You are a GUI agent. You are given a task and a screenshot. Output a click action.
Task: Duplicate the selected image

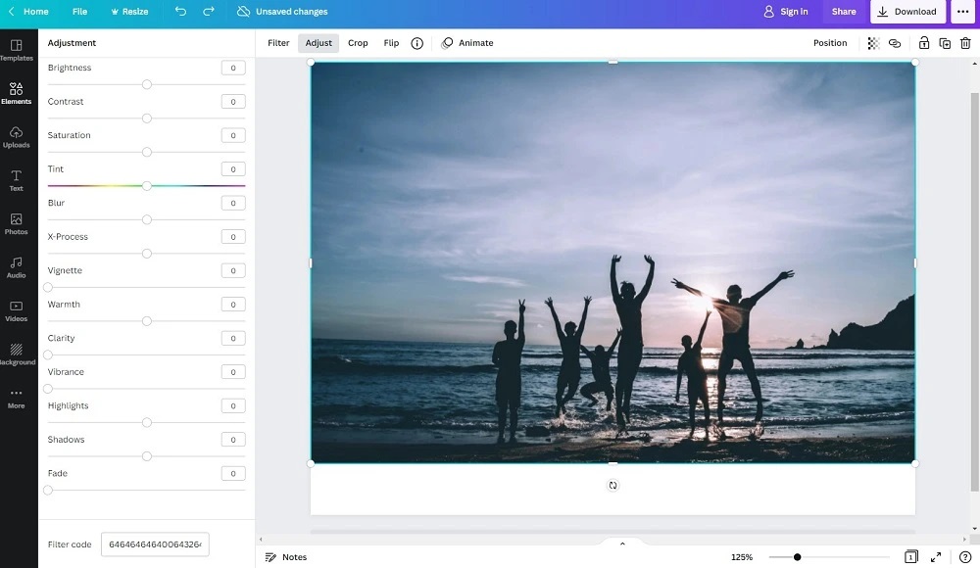(x=945, y=43)
